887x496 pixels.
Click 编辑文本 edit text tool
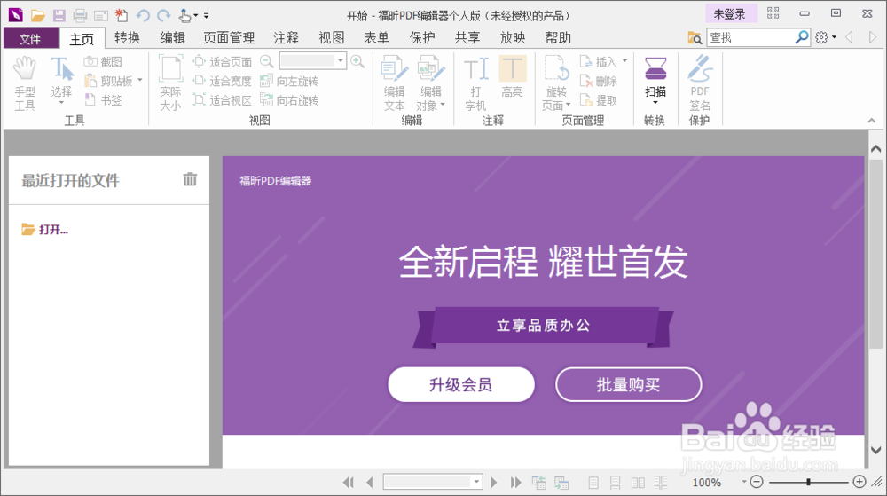click(x=395, y=83)
